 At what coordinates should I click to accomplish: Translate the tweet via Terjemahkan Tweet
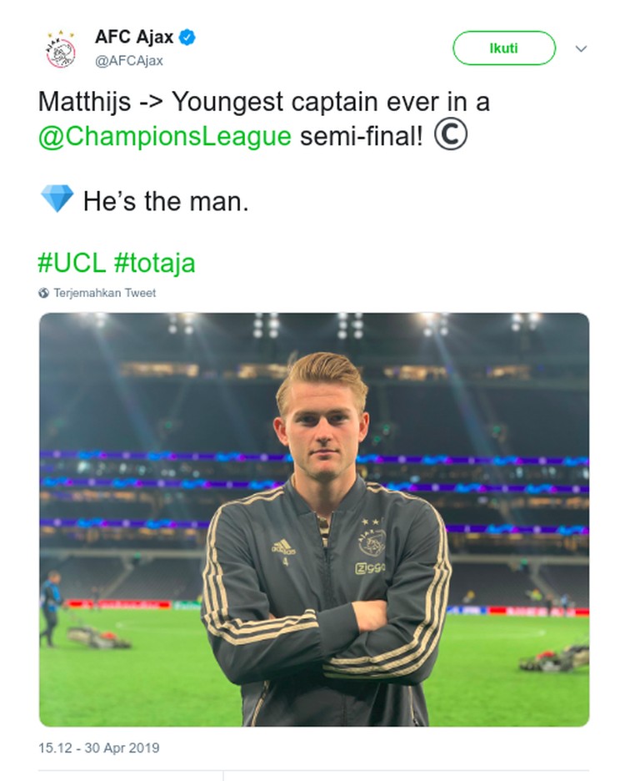coord(104,293)
